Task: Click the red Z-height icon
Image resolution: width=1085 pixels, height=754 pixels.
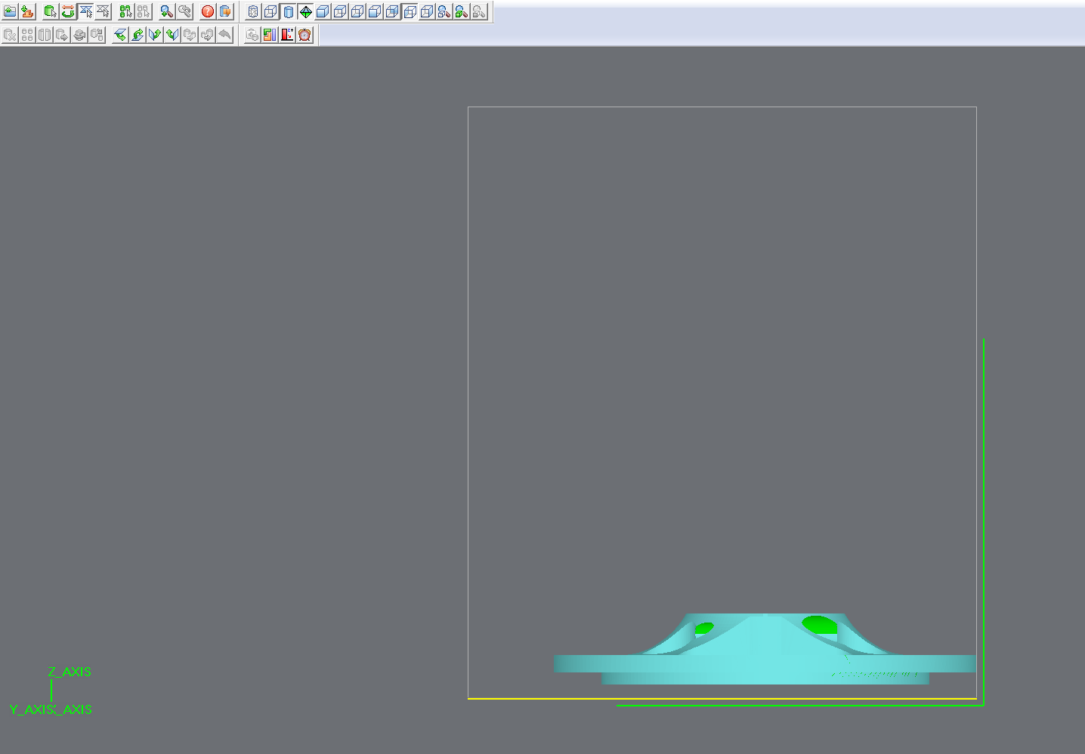Action: [287, 35]
